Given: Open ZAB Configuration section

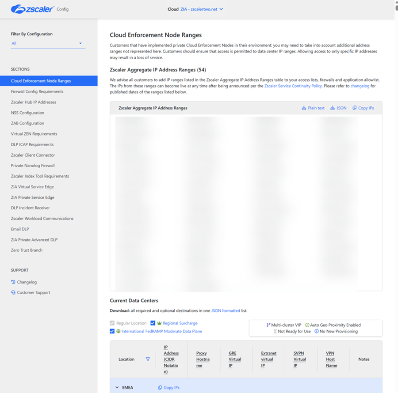Looking at the screenshot, I should (x=27, y=123).
